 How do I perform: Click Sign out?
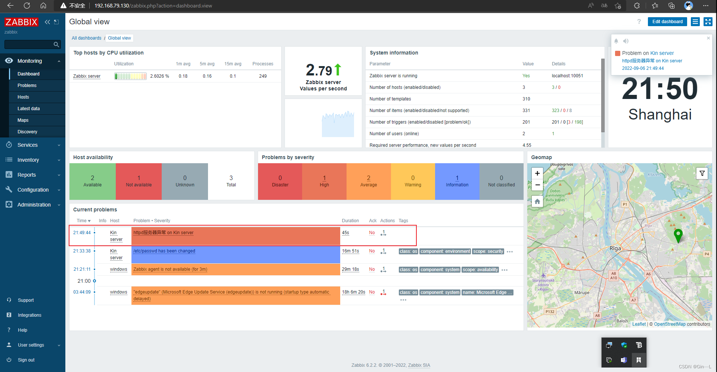[x=26, y=360]
